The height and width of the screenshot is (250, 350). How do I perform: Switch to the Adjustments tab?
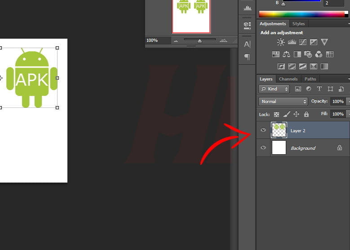pos(273,24)
